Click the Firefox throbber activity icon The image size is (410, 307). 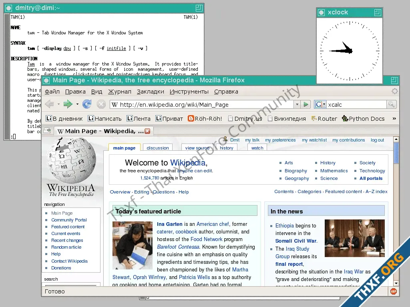[x=394, y=91]
